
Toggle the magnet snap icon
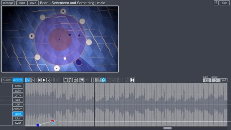[103, 80]
